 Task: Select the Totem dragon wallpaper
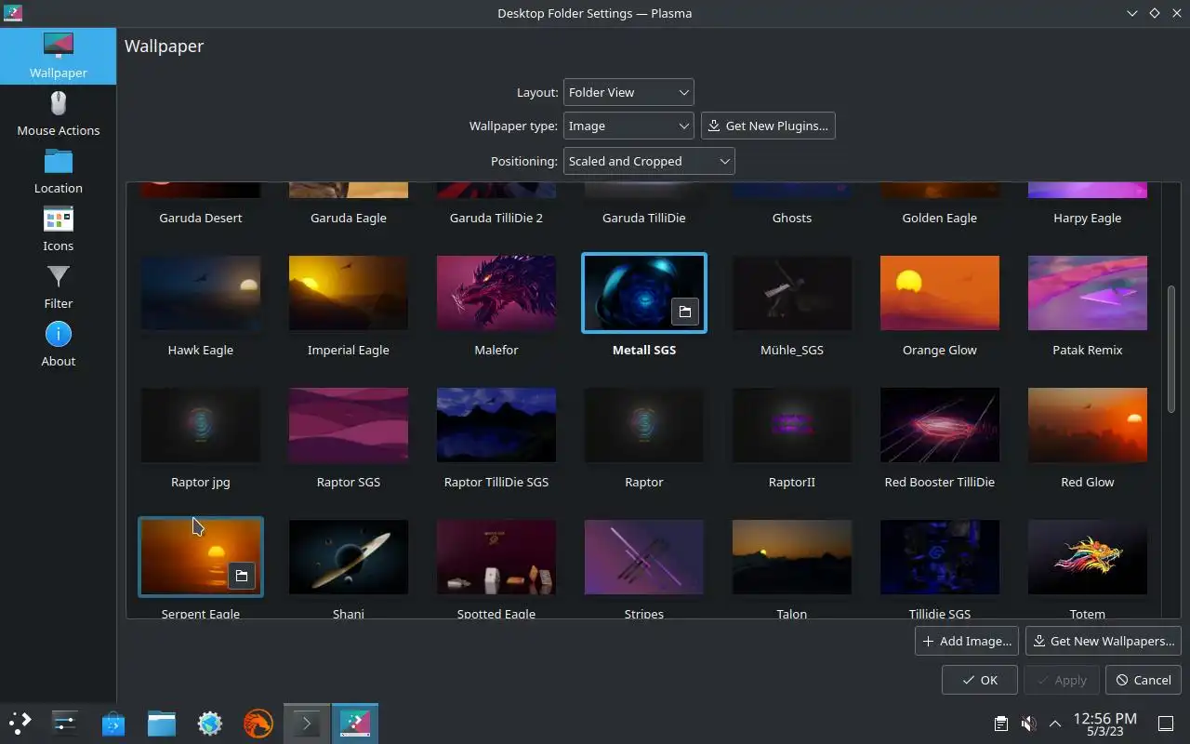pos(1087,557)
